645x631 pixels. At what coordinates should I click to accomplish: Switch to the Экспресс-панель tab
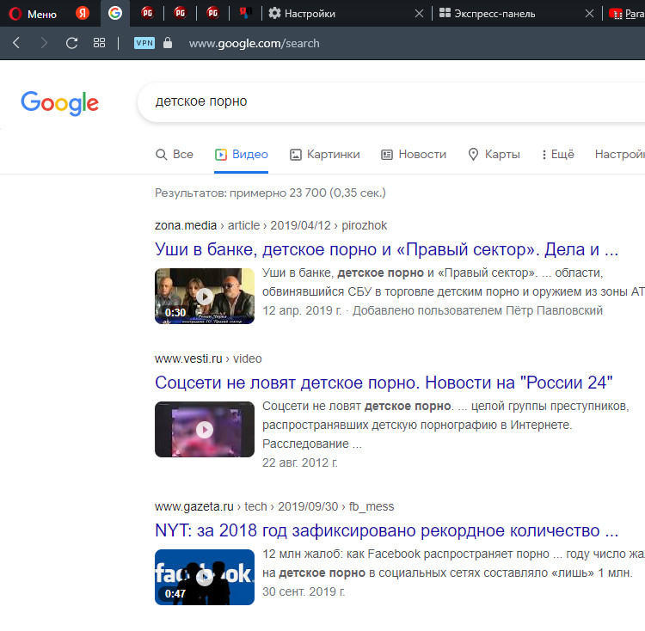(x=487, y=14)
